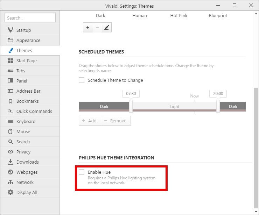Open Search settings section
Viewport: 259px width, 215px height.
30,142
